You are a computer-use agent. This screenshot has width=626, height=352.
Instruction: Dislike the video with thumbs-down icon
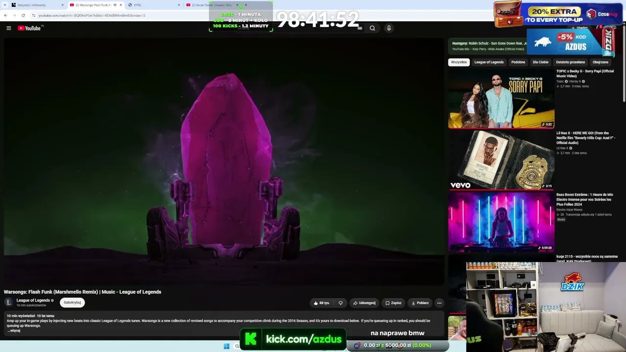(x=341, y=303)
